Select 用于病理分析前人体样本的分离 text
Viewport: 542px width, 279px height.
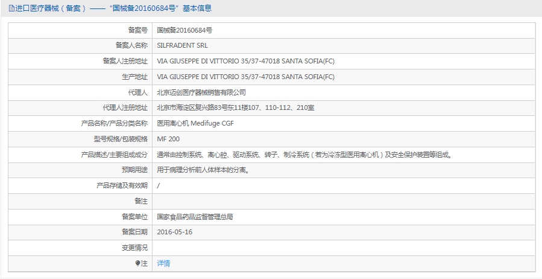coord(204,170)
